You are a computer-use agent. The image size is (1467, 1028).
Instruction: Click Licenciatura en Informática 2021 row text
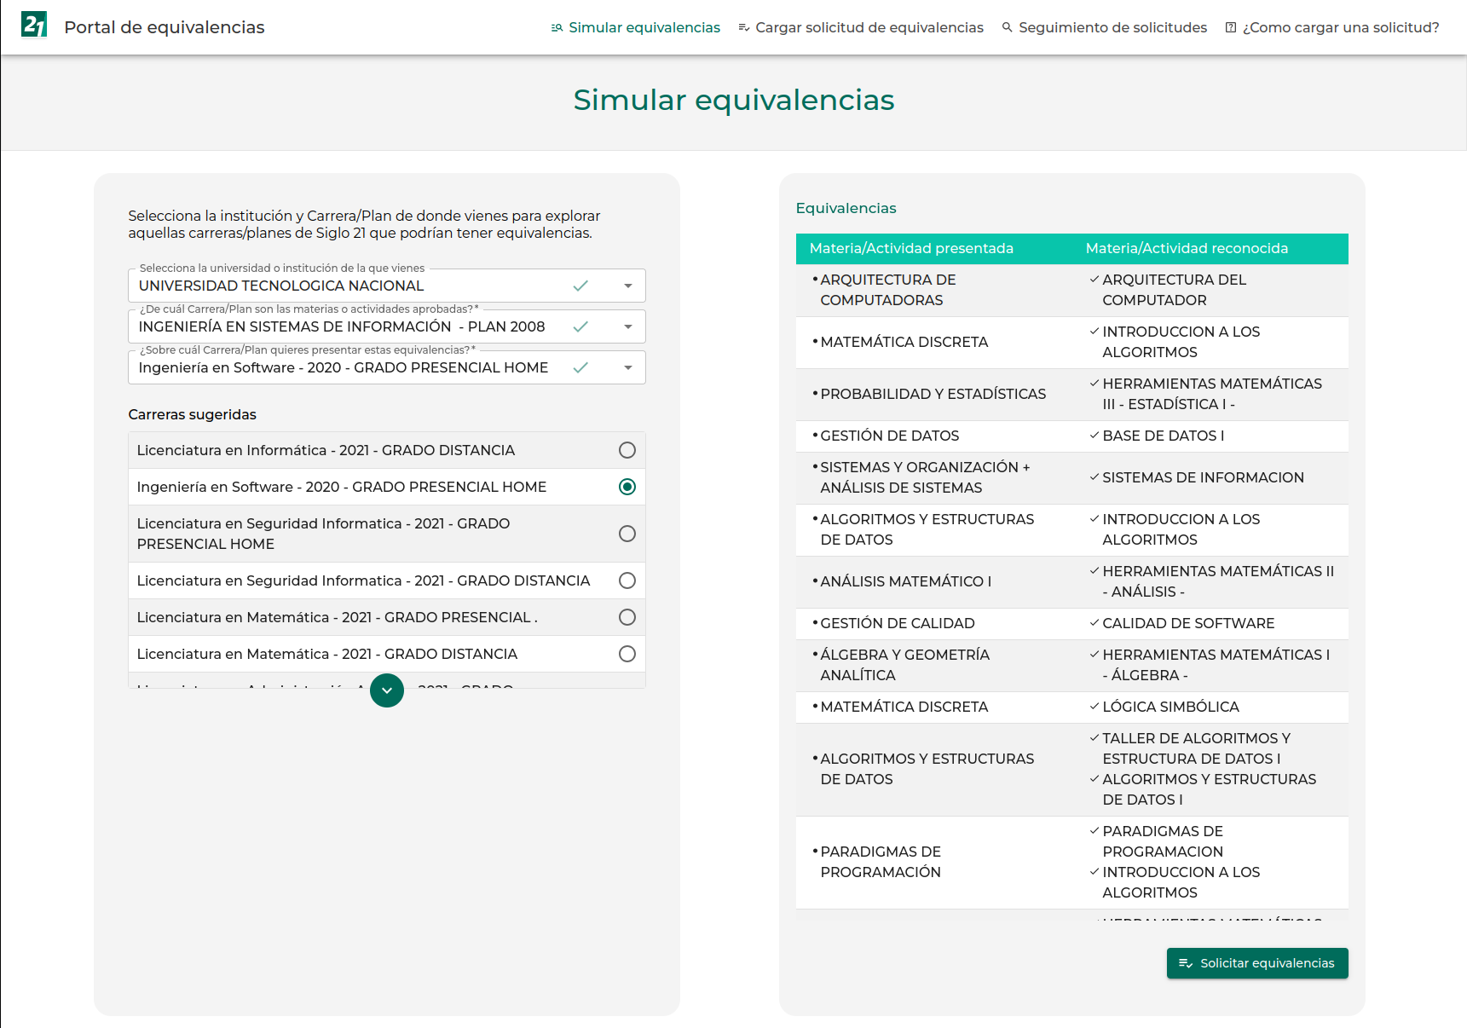[326, 450]
